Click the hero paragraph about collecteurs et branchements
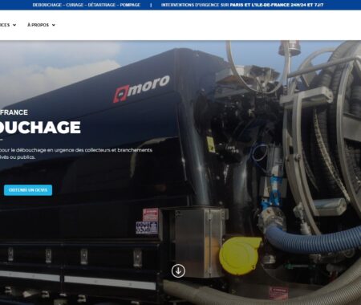361x305 pixels. (76, 153)
